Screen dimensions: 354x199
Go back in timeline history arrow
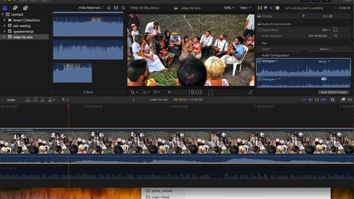pyautogui.click(x=134, y=99)
